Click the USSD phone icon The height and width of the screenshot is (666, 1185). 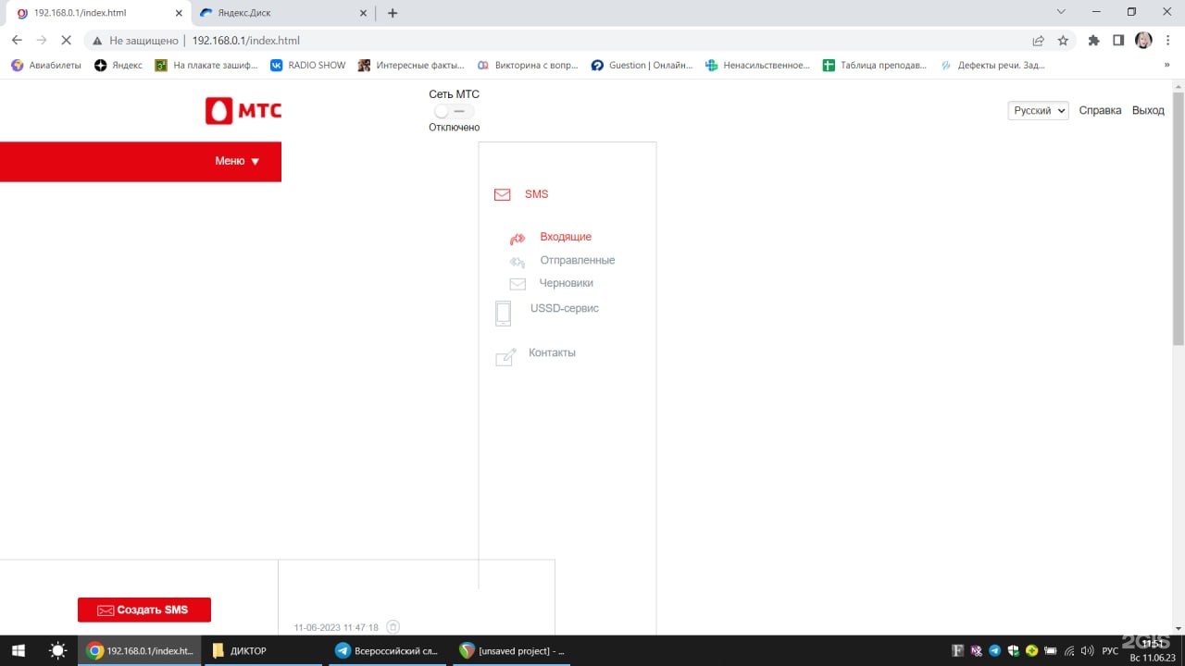(504, 313)
